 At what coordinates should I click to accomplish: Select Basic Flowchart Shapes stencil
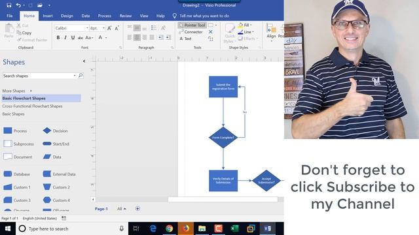pos(41,99)
